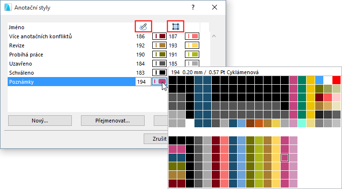This screenshot has width=342, height=189.
Task: Click pen value text 183 for Schváleno
Action: click(140, 73)
